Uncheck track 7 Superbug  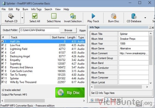[2, 63]
